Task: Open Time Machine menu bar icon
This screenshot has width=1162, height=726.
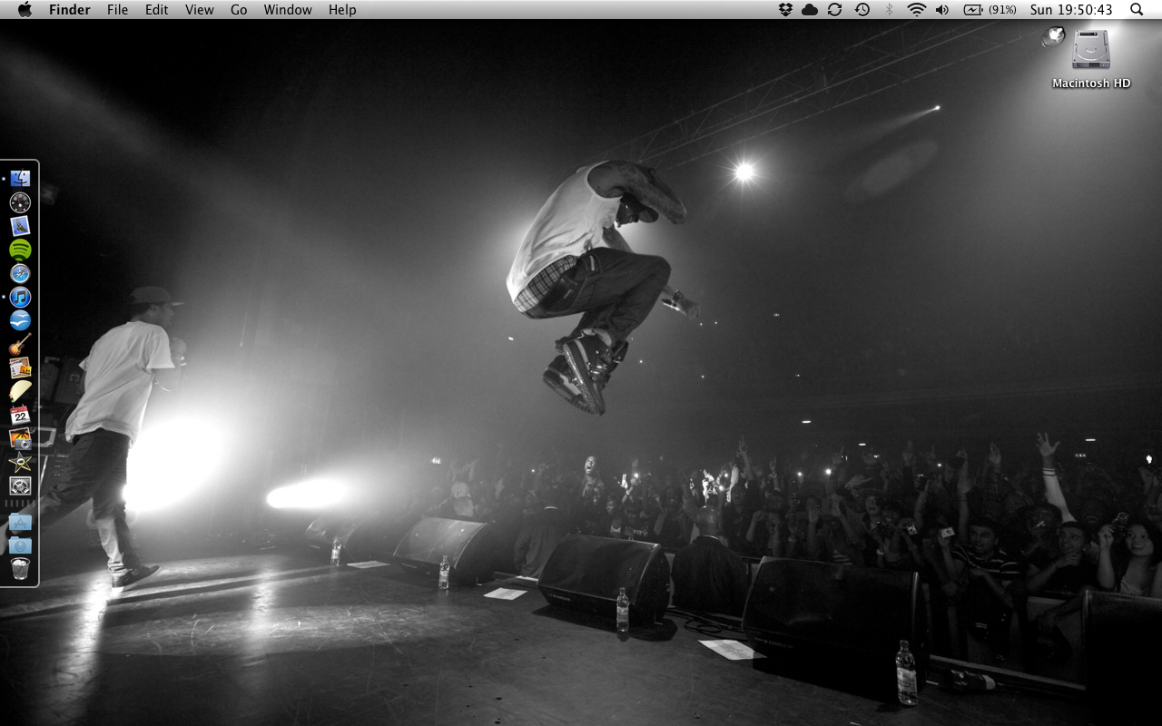Action: [x=862, y=9]
